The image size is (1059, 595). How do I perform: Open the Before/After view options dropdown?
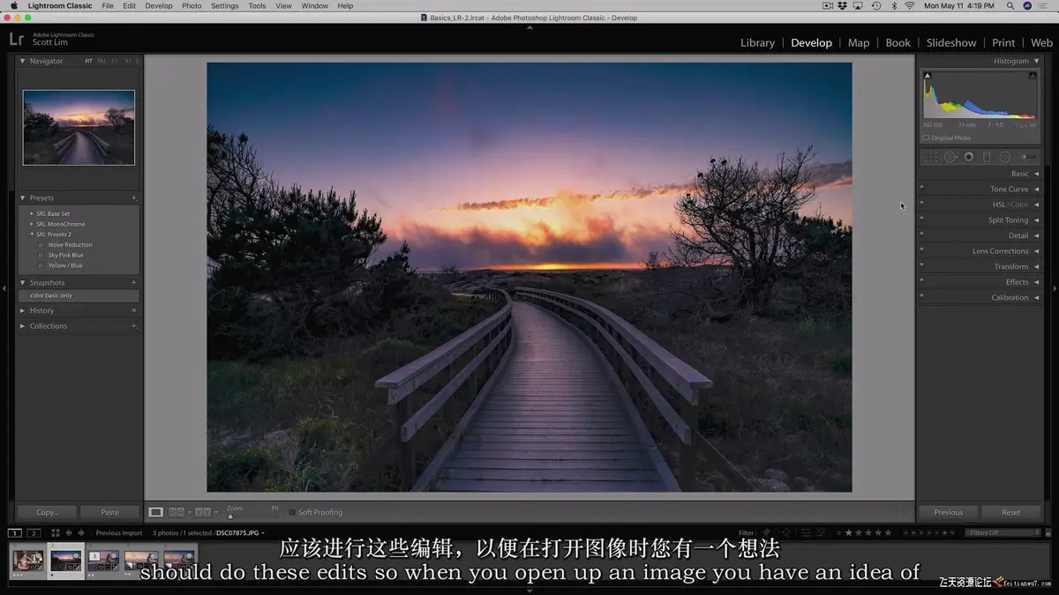click(x=215, y=512)
